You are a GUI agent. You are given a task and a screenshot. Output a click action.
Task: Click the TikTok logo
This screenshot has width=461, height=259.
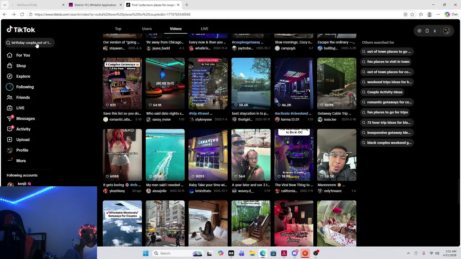pyautogui.click(x=21, y=29)
